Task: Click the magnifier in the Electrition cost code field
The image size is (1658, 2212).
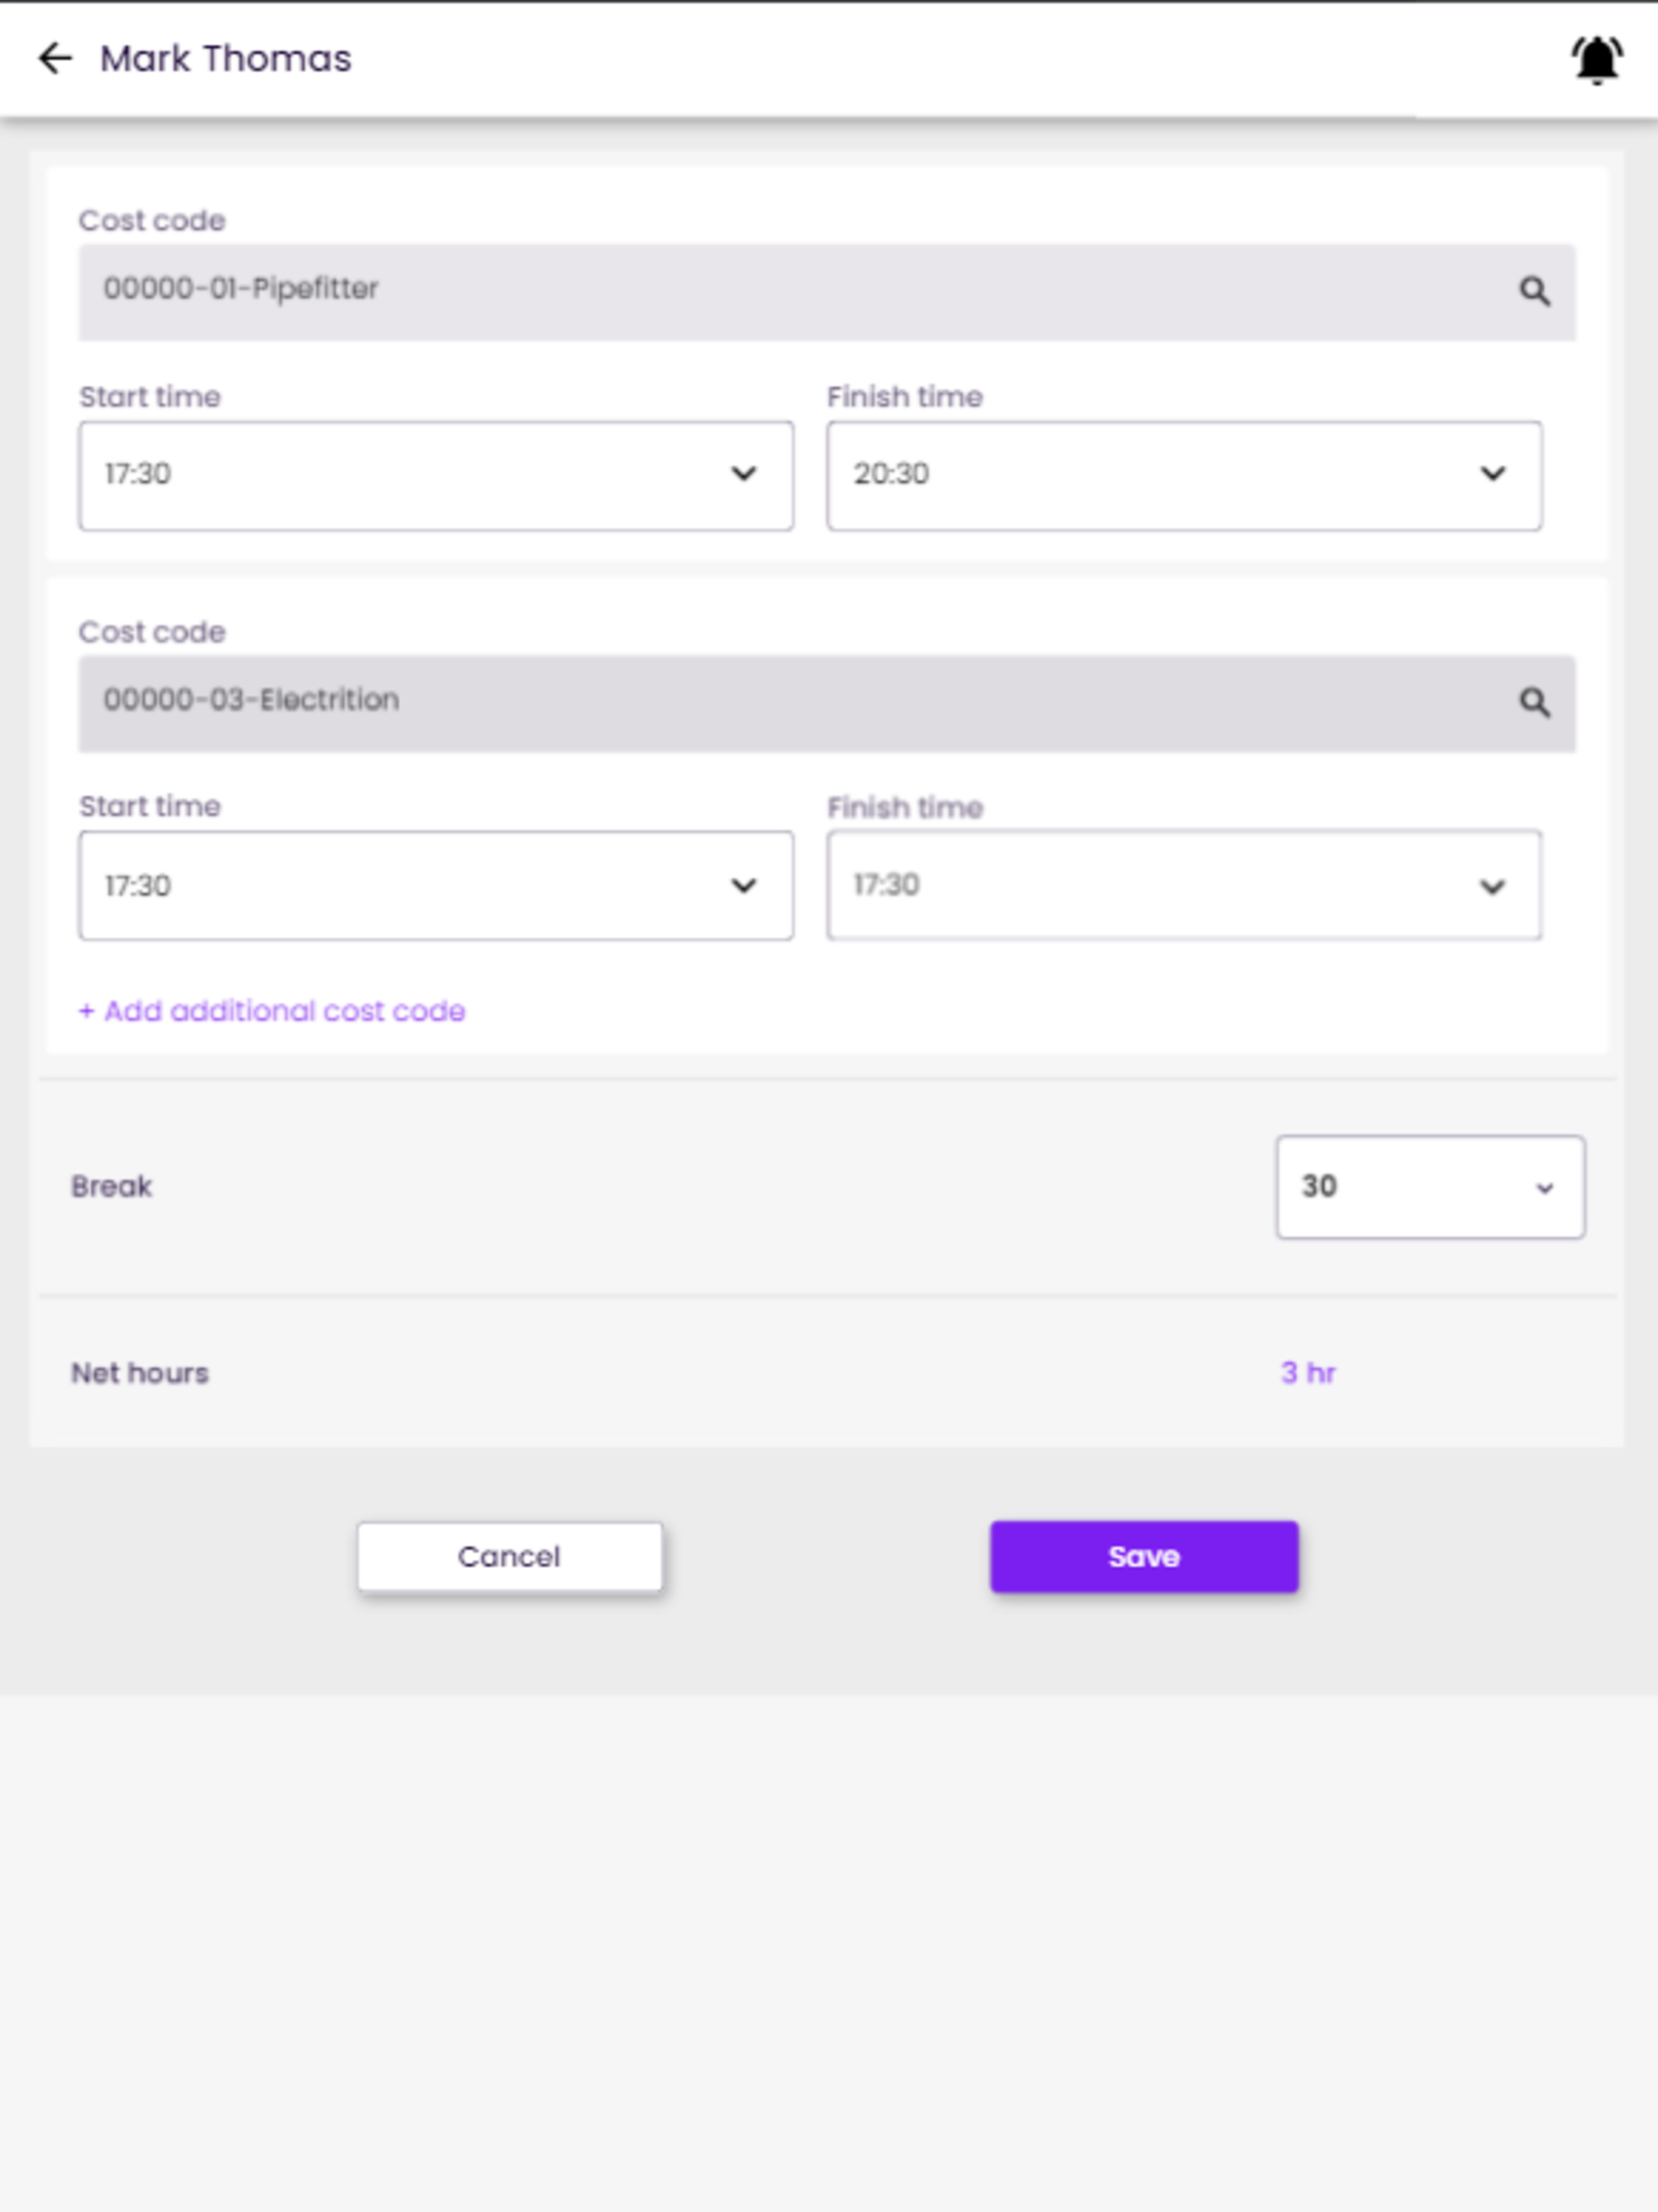Action: (x=1534, y=702)
